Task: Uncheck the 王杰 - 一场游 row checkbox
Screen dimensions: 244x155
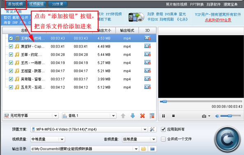Action: [11, 63]
